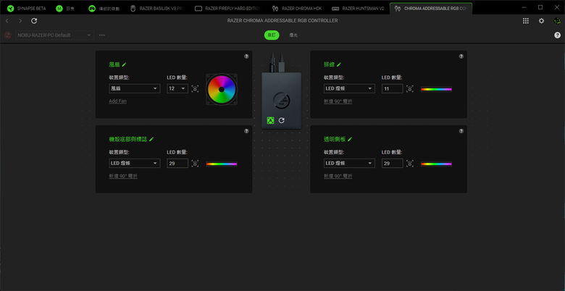Click LED detect icon in 機殼底部與標誌 card
The width and height of the screenshot is (565, 291).
click(x=195, y=164)
